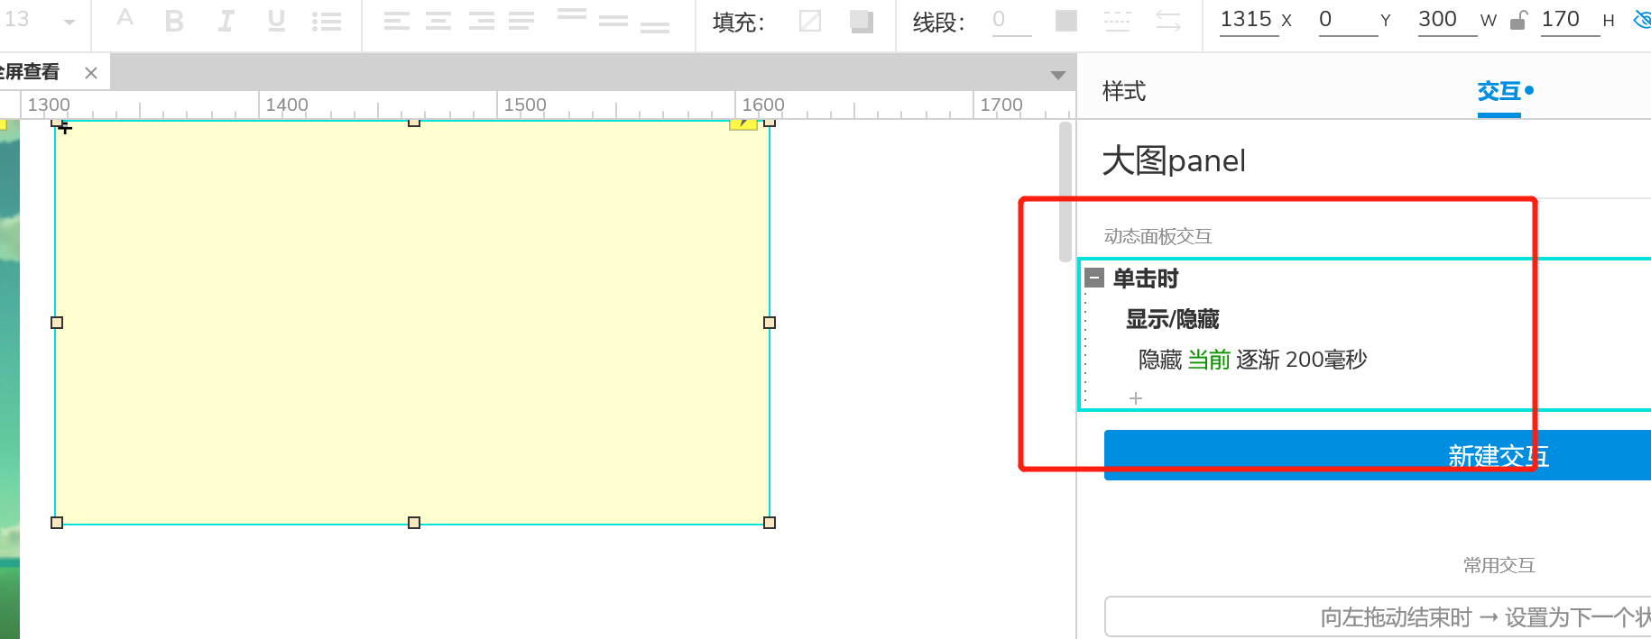1651x639 pixels.
Task: Click the 常用交互 label
Action: point(1499,565)
